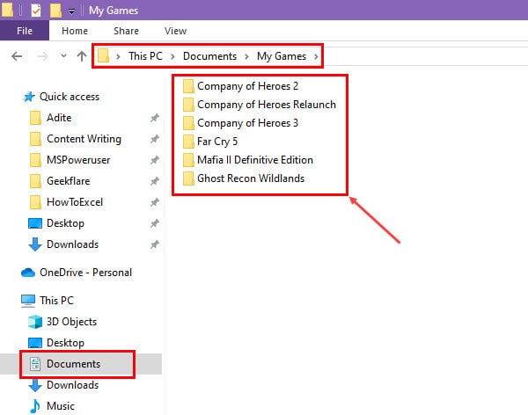Screen dimensions: 528x415
Task: Click the Ghost Recon Wildlands folder icon
Action: 188,178
